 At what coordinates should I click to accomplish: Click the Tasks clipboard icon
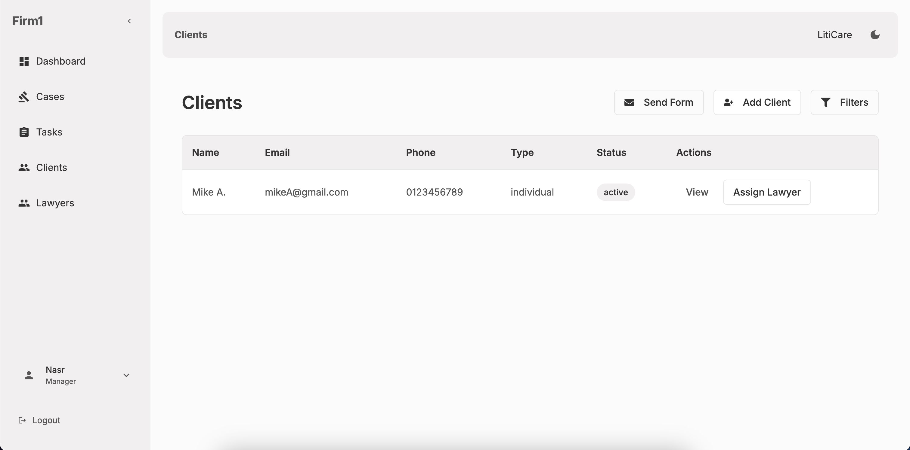[x=24, y=132]
